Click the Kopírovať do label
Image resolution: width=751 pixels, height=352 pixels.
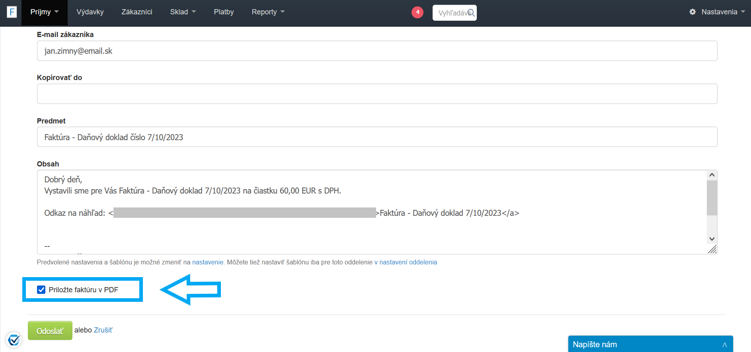(60, 78)
